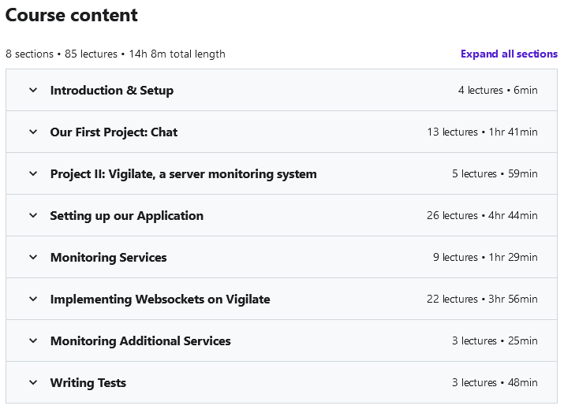Expand the Introduction & Setup section title

[x=111, y=91]
